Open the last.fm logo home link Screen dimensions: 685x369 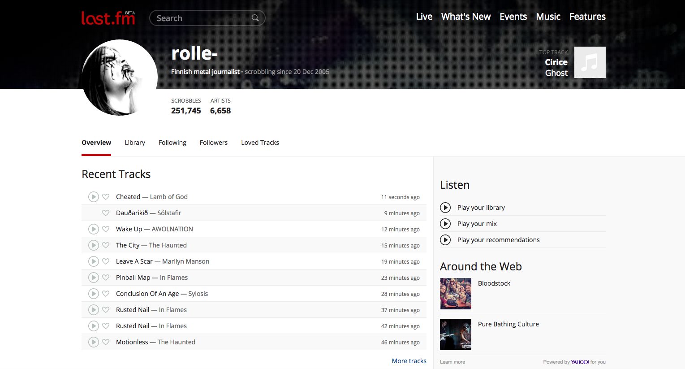pos(108,18)
